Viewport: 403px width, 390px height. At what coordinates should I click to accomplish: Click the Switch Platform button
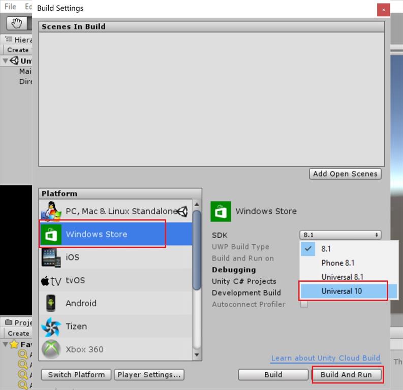tap(76, 375)
